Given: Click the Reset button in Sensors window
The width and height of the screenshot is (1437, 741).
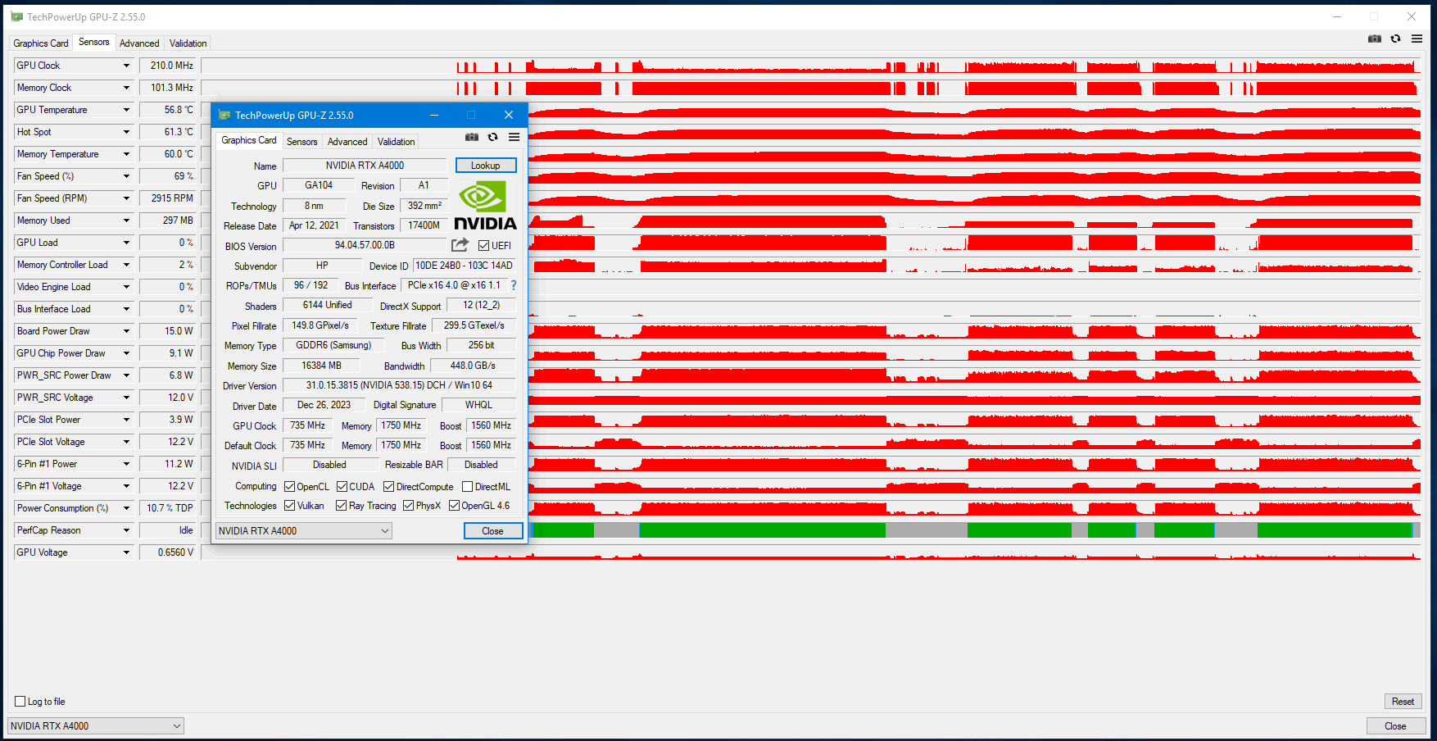Looking at the screenshot, I should click(x=1403, y=702).
